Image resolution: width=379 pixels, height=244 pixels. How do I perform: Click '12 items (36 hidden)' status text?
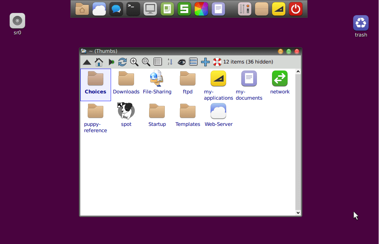(x=248, y=62)
